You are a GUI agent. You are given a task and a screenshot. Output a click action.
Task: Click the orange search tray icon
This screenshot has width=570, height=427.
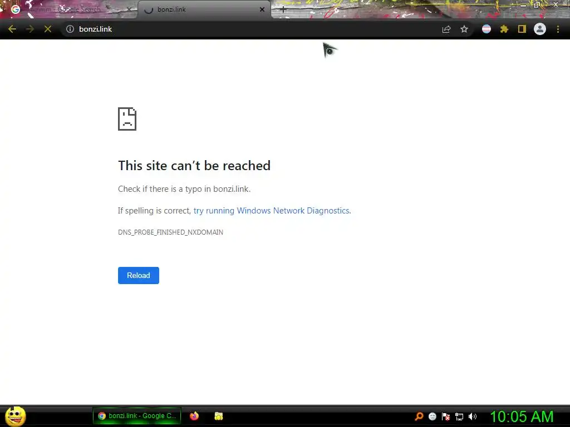[419, 416]
